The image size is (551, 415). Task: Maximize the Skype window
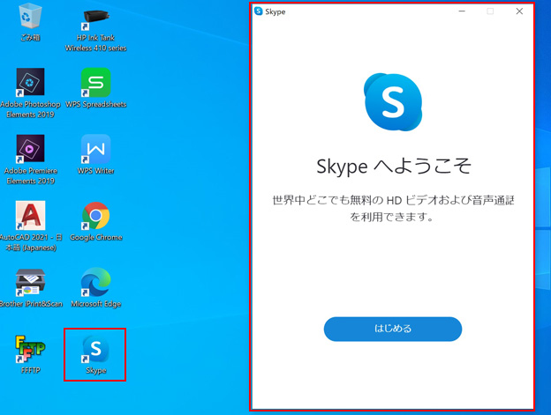(491, 11)
